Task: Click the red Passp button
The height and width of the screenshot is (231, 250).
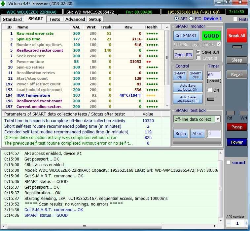Action: (237, 127)
